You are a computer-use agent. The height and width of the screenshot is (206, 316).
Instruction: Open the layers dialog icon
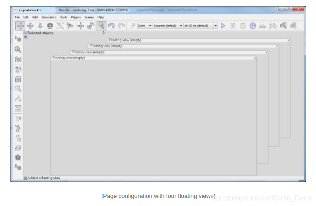pyautogui.click(x=18, y=148)
